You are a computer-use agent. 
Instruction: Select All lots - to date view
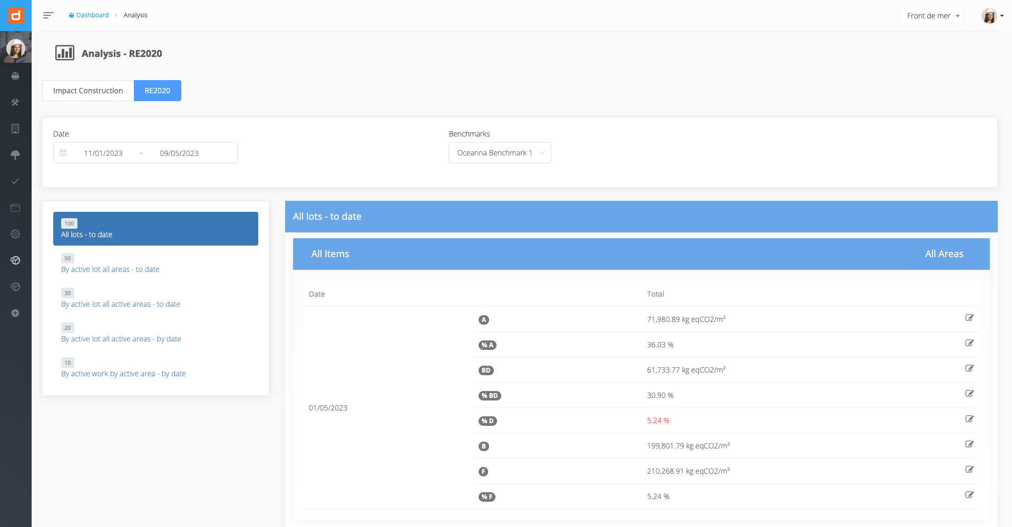tap(155, 229)
